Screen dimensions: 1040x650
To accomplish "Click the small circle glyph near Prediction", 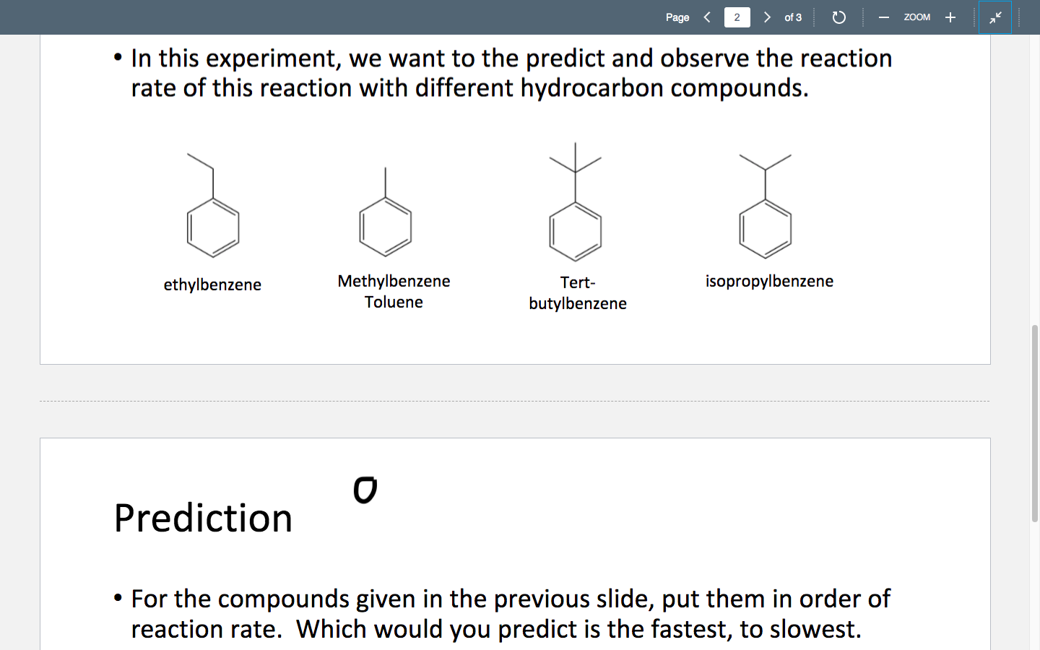I will point(365,489).
